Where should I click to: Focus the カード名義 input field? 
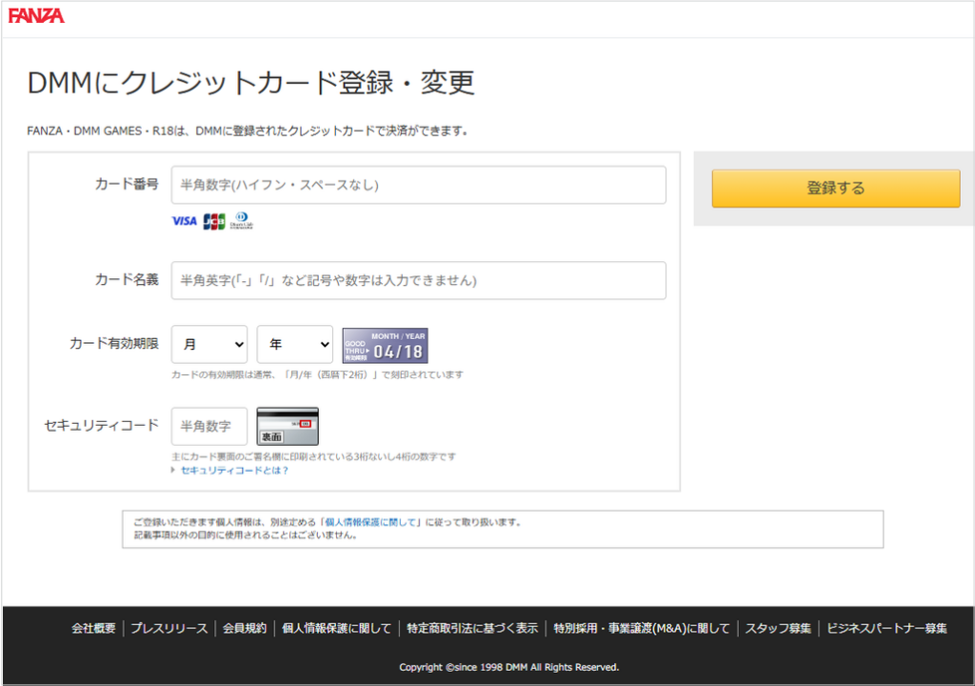coord(419,281)
